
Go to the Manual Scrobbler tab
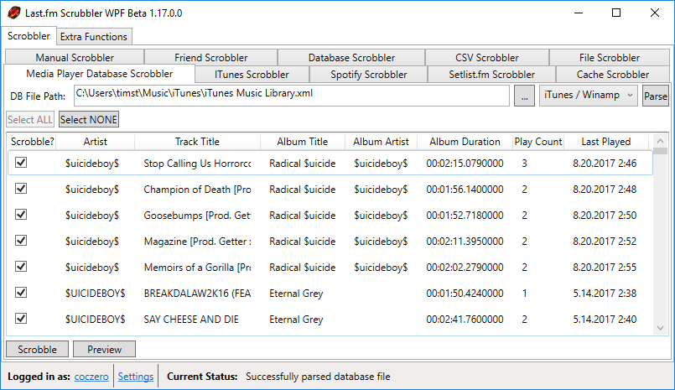[x=75, y=58]
